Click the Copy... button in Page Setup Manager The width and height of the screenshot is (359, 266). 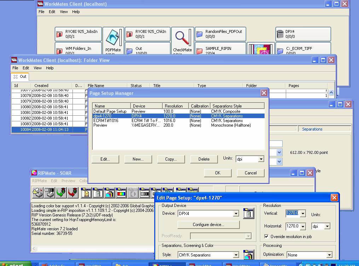(x=171, y=159)
